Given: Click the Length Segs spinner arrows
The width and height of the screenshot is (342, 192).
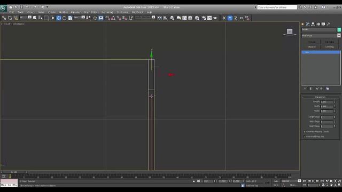Looking at the screenshot, I should point(335,117).
